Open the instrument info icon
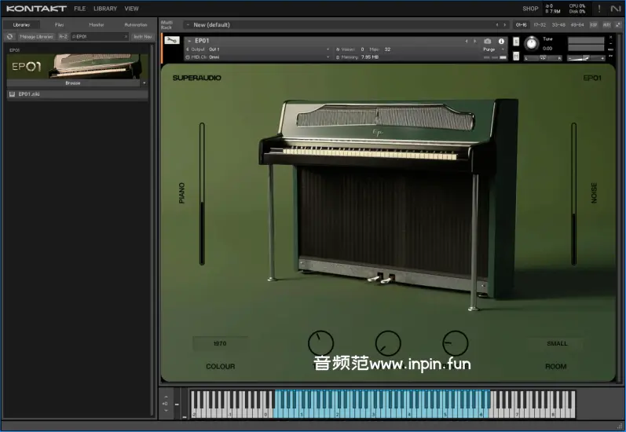Screen dimensions: 626x432 501,41
